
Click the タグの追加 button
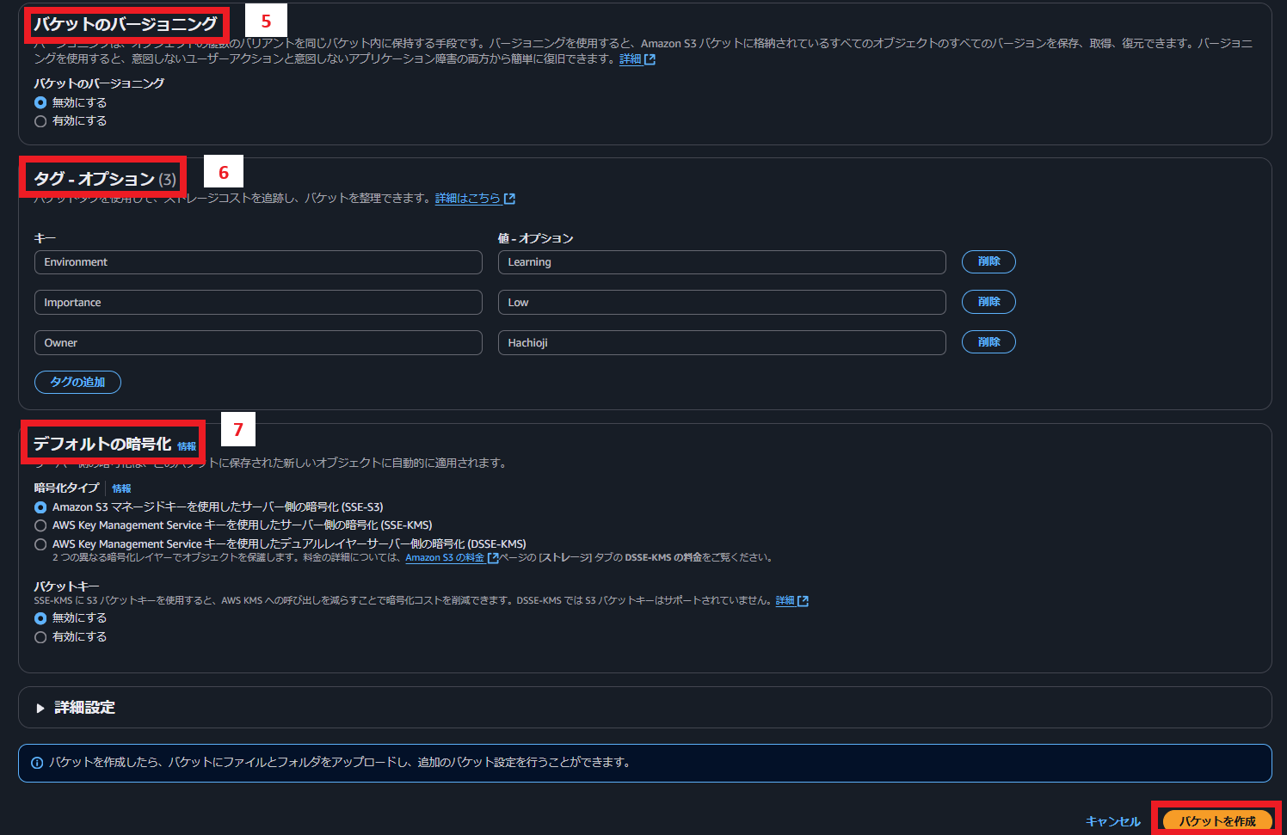(x=77, y=382)
